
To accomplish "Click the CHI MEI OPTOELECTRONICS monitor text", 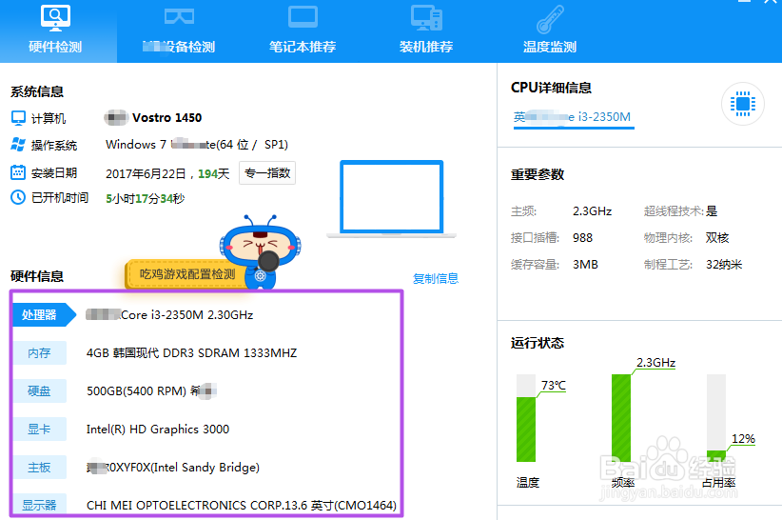I will pos(242,505).
